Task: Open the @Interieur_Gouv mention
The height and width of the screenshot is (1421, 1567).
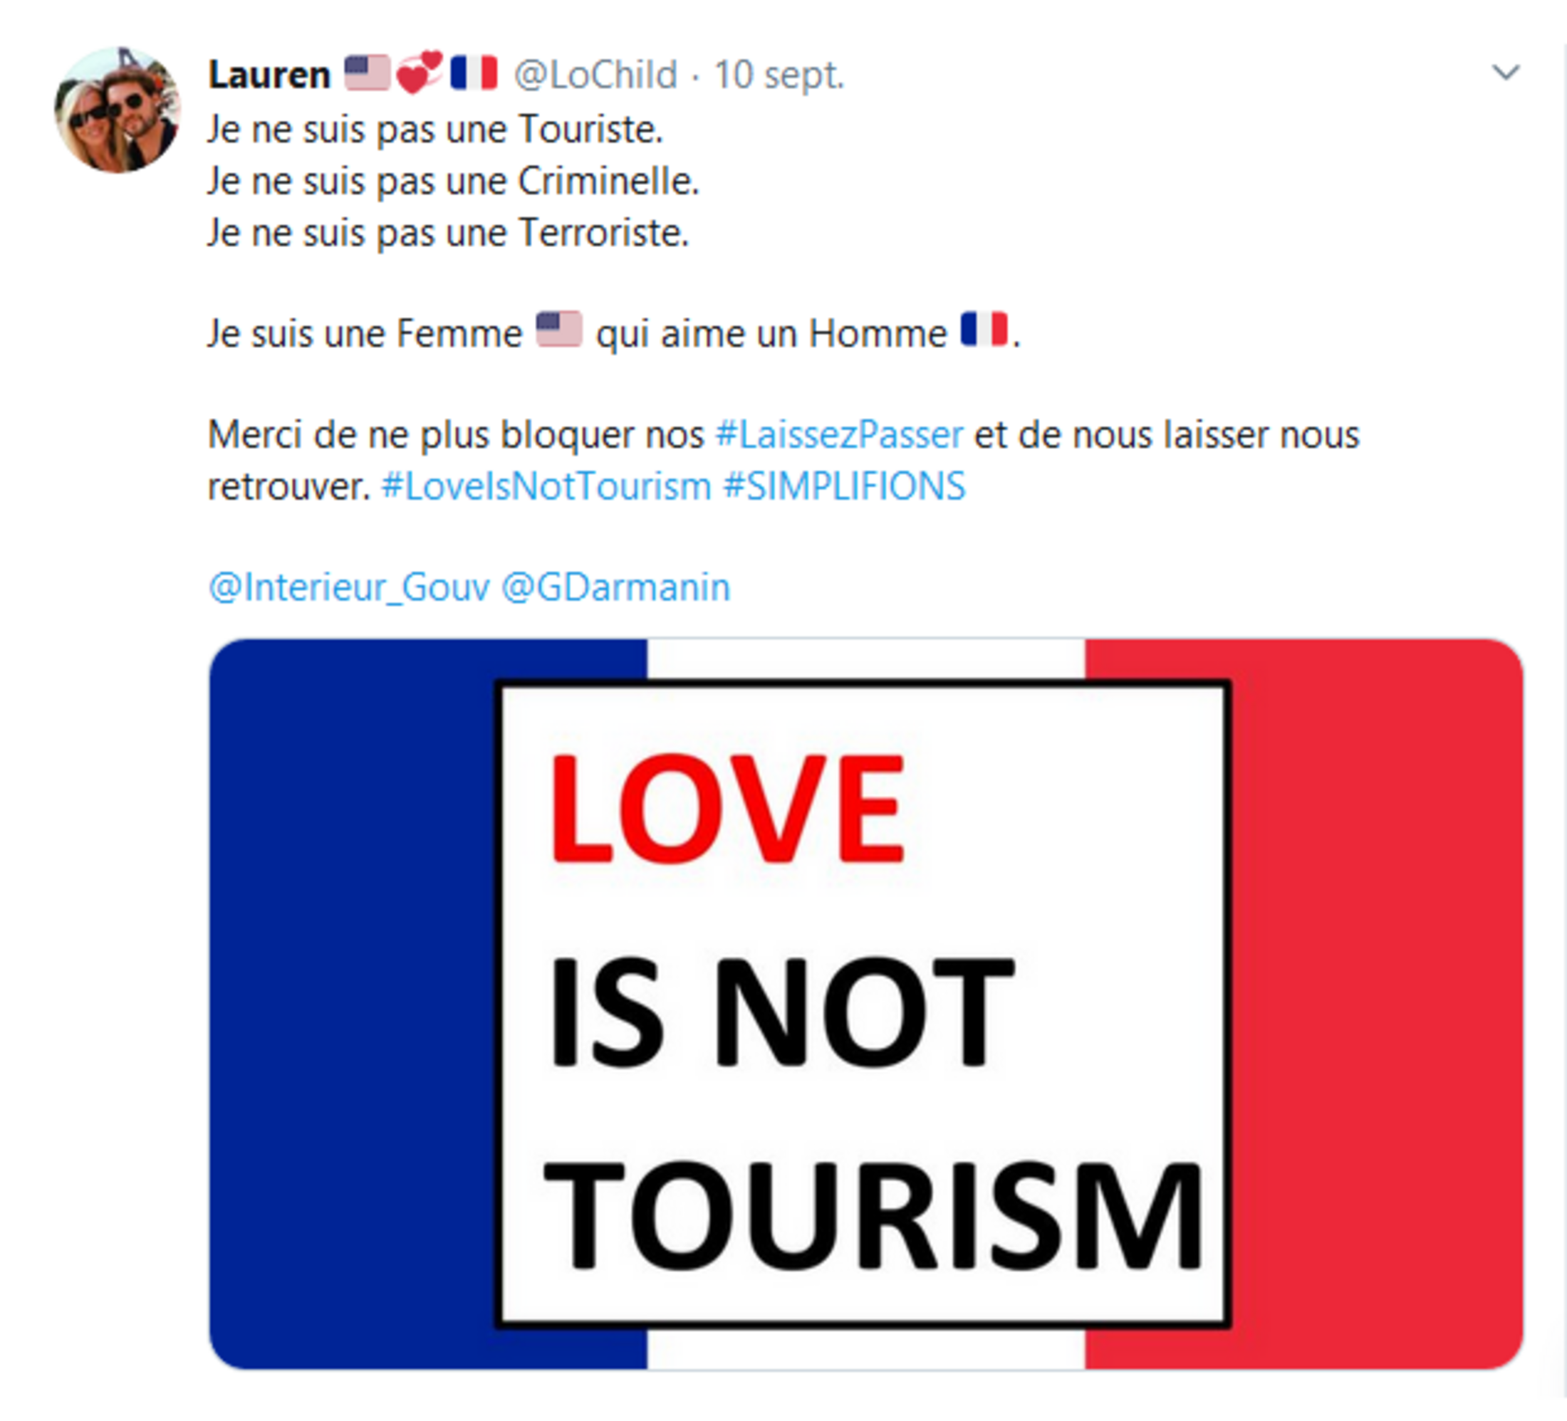Action: (349, 587)
